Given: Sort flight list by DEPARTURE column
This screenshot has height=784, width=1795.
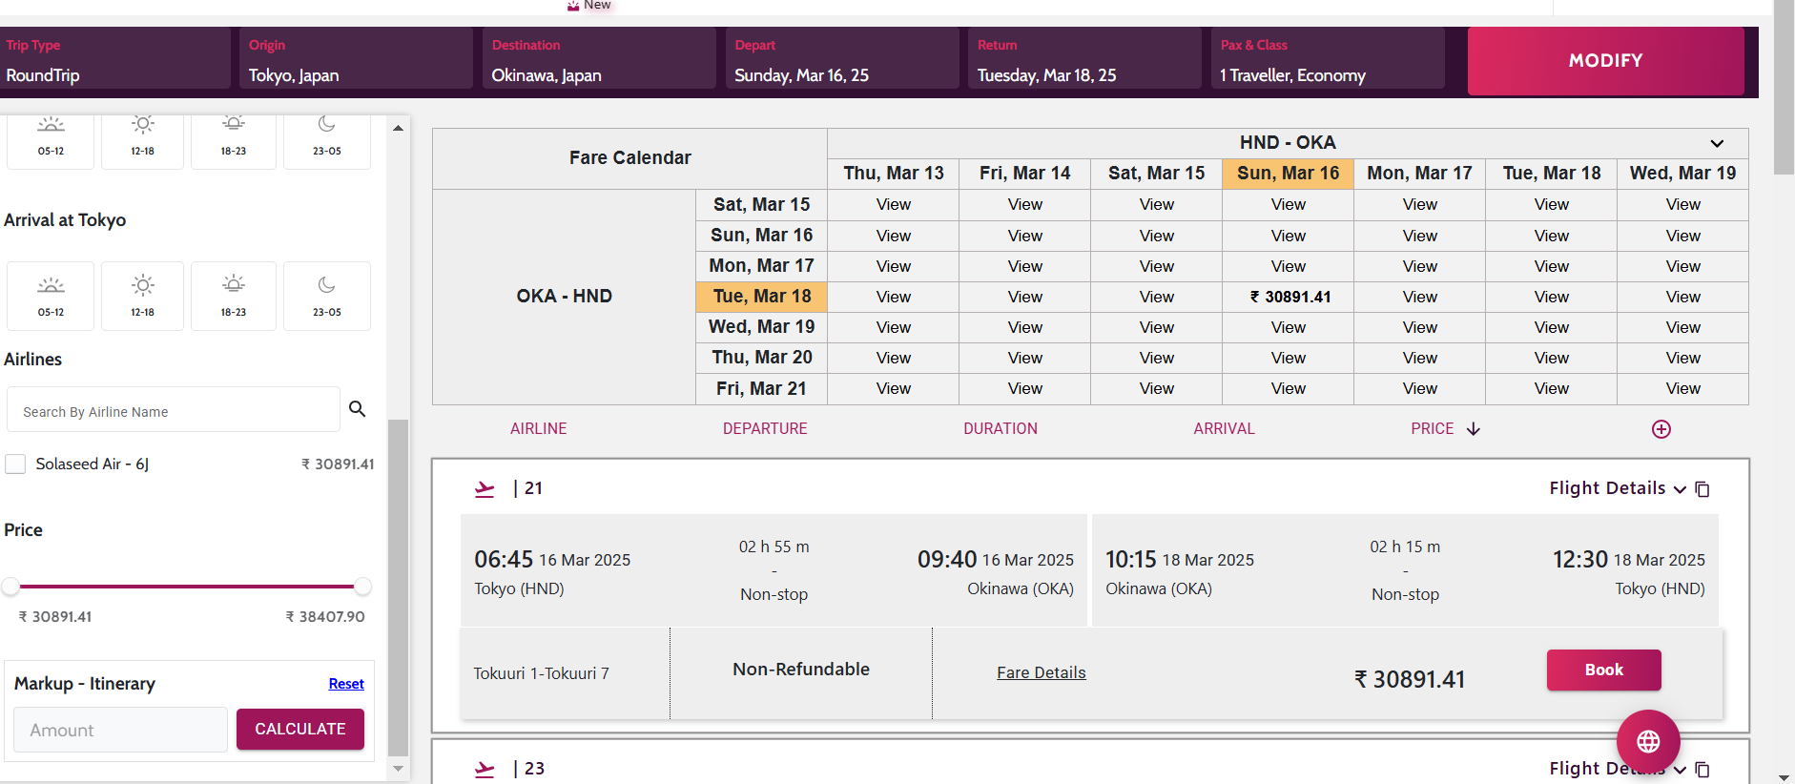Looking at the screenshot, I should pyautogui.click(x=764, y=429).
